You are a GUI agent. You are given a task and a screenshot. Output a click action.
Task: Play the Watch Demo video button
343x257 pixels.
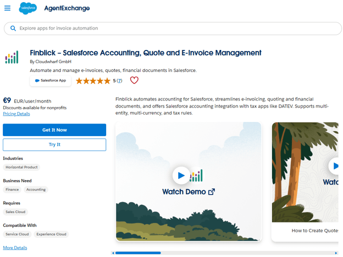[x=181, y=175]
